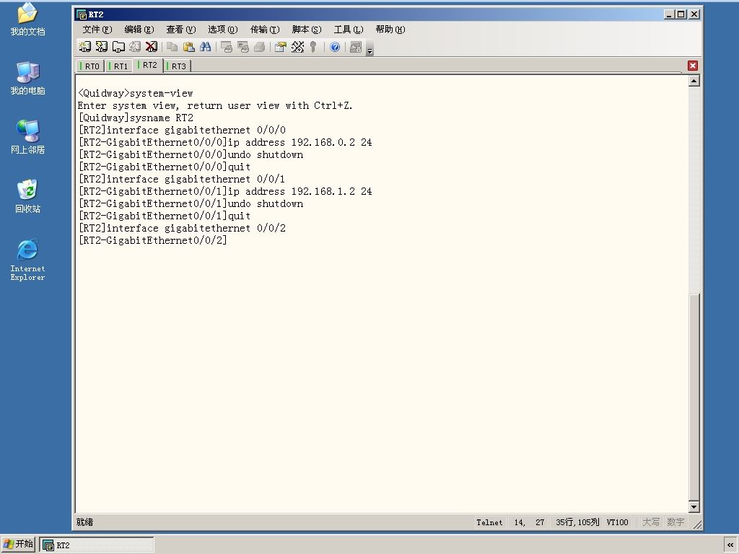Click the public key icon
This screenshot has height=554, width=739.
click(313, 47)
